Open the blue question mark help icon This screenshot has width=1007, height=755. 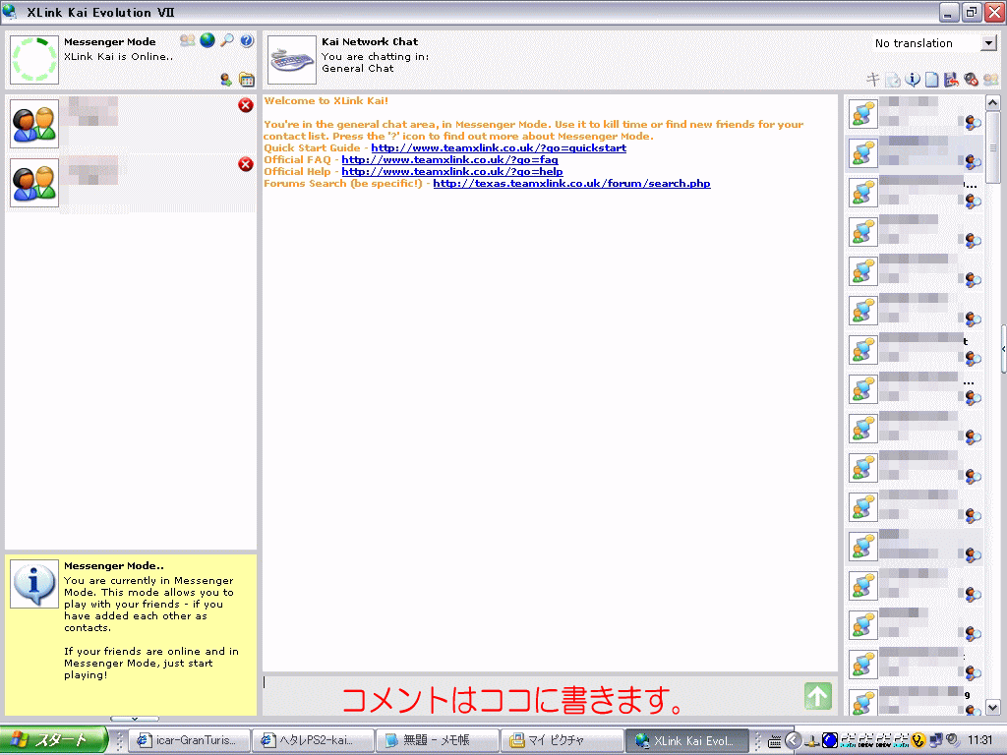[247, 40]
